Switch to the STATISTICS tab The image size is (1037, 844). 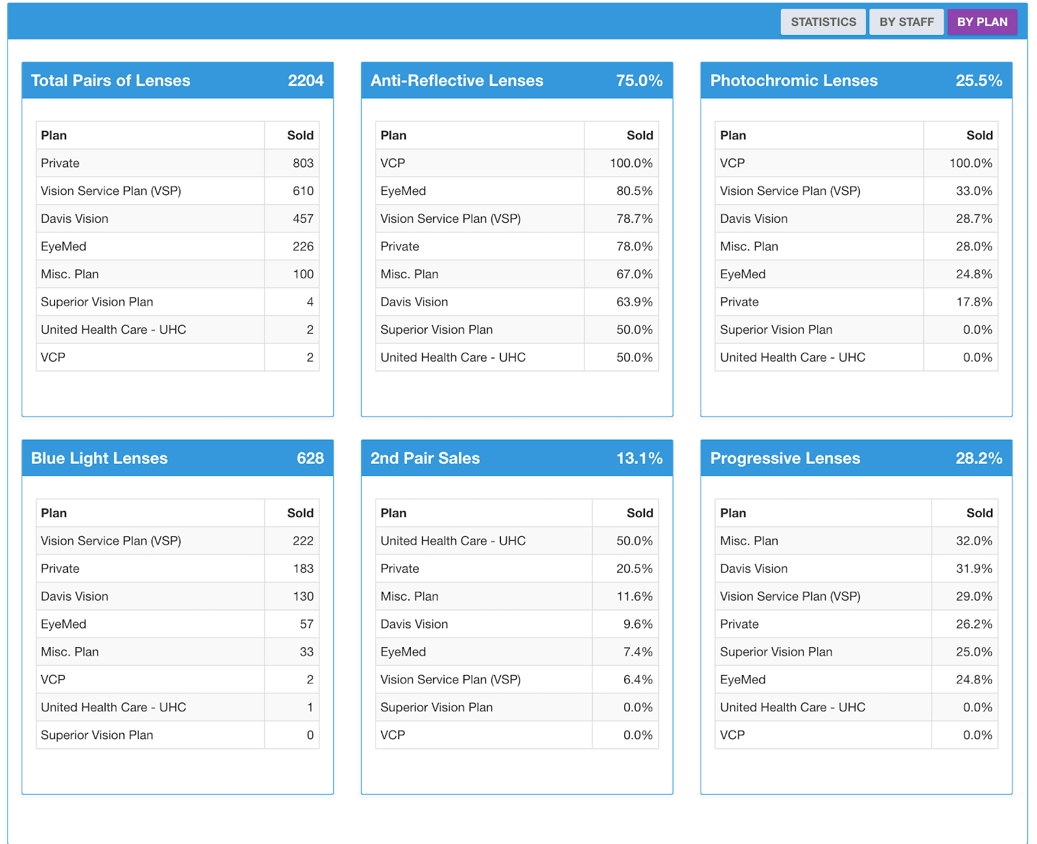pyautogui.click(x=823, y=21)
